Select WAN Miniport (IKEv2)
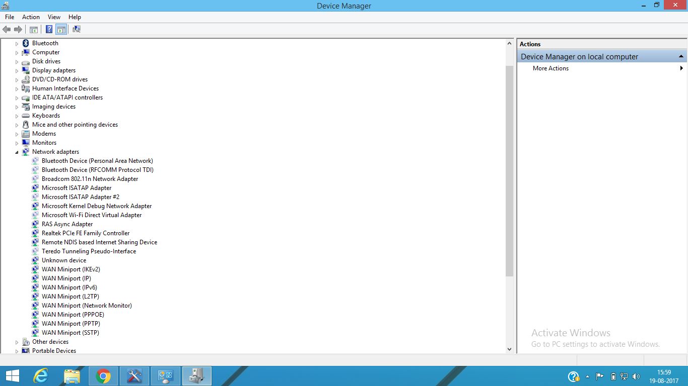The width and height of the screenshot is (688, 386). (71, 269)
